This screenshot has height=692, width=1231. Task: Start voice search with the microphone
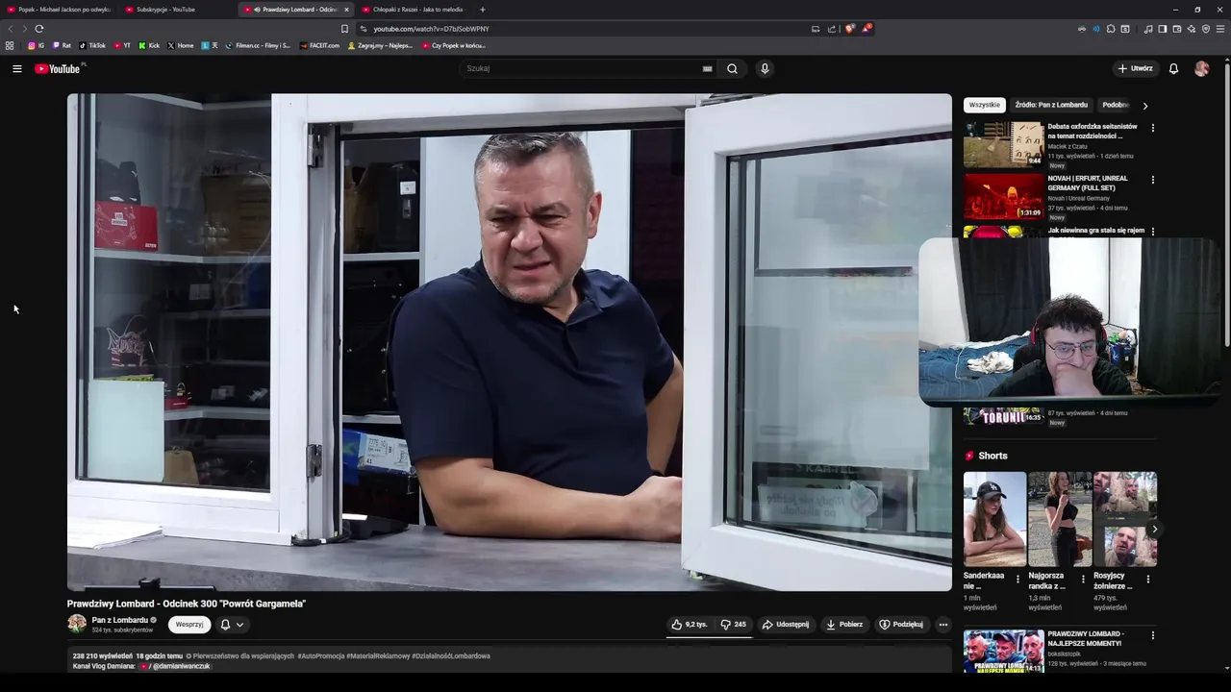coord(765,68)
